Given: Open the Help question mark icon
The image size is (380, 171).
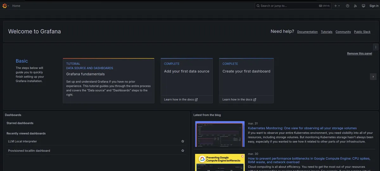Looking at the screenshot, I should (x=347, y=6).
